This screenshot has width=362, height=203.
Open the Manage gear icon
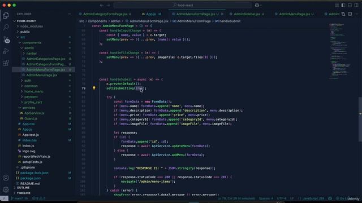pos(6,189)
